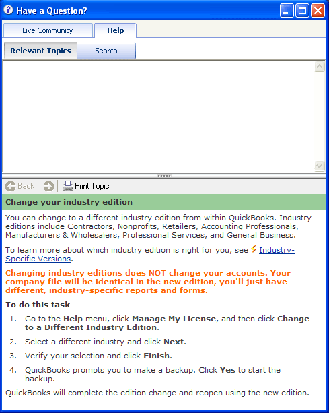Image resolution: width=329 pixels, height=413 pixels.
Task: Maximize the Have a Question window
Action: click(303, 11)
